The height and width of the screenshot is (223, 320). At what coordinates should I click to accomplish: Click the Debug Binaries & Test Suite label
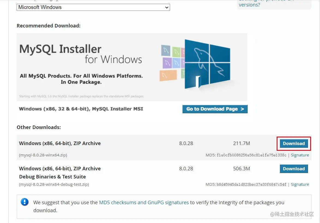[52, 177]
